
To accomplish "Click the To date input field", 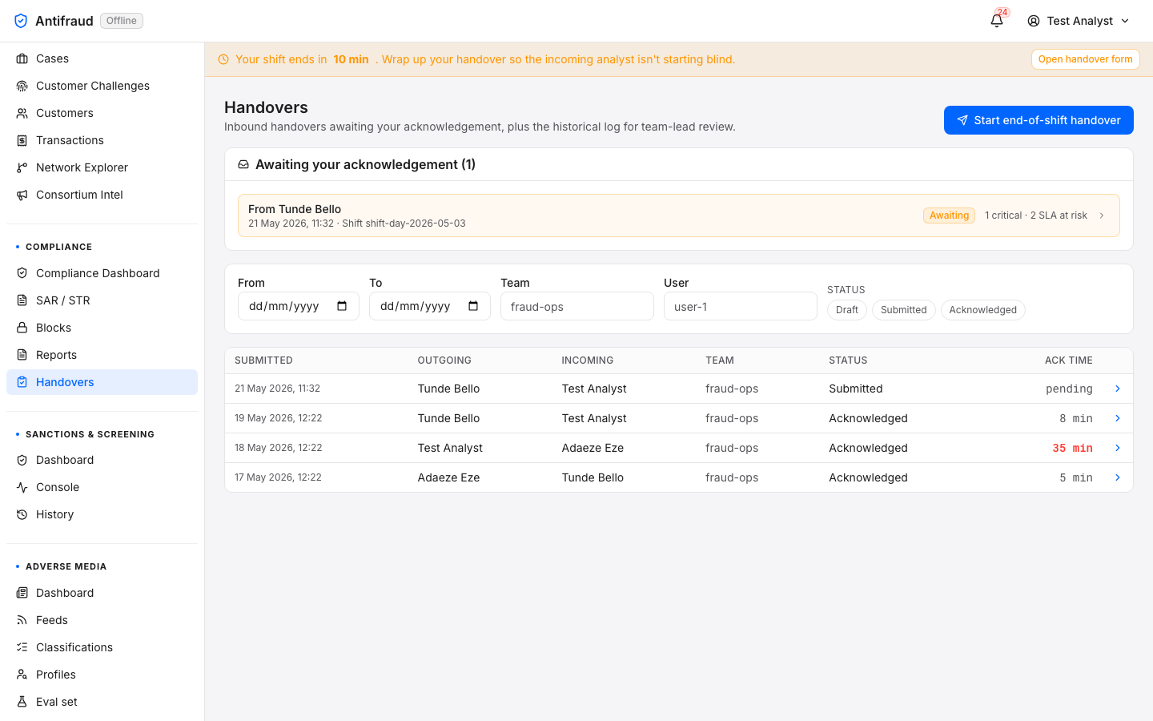I will [x=430, y=306].
